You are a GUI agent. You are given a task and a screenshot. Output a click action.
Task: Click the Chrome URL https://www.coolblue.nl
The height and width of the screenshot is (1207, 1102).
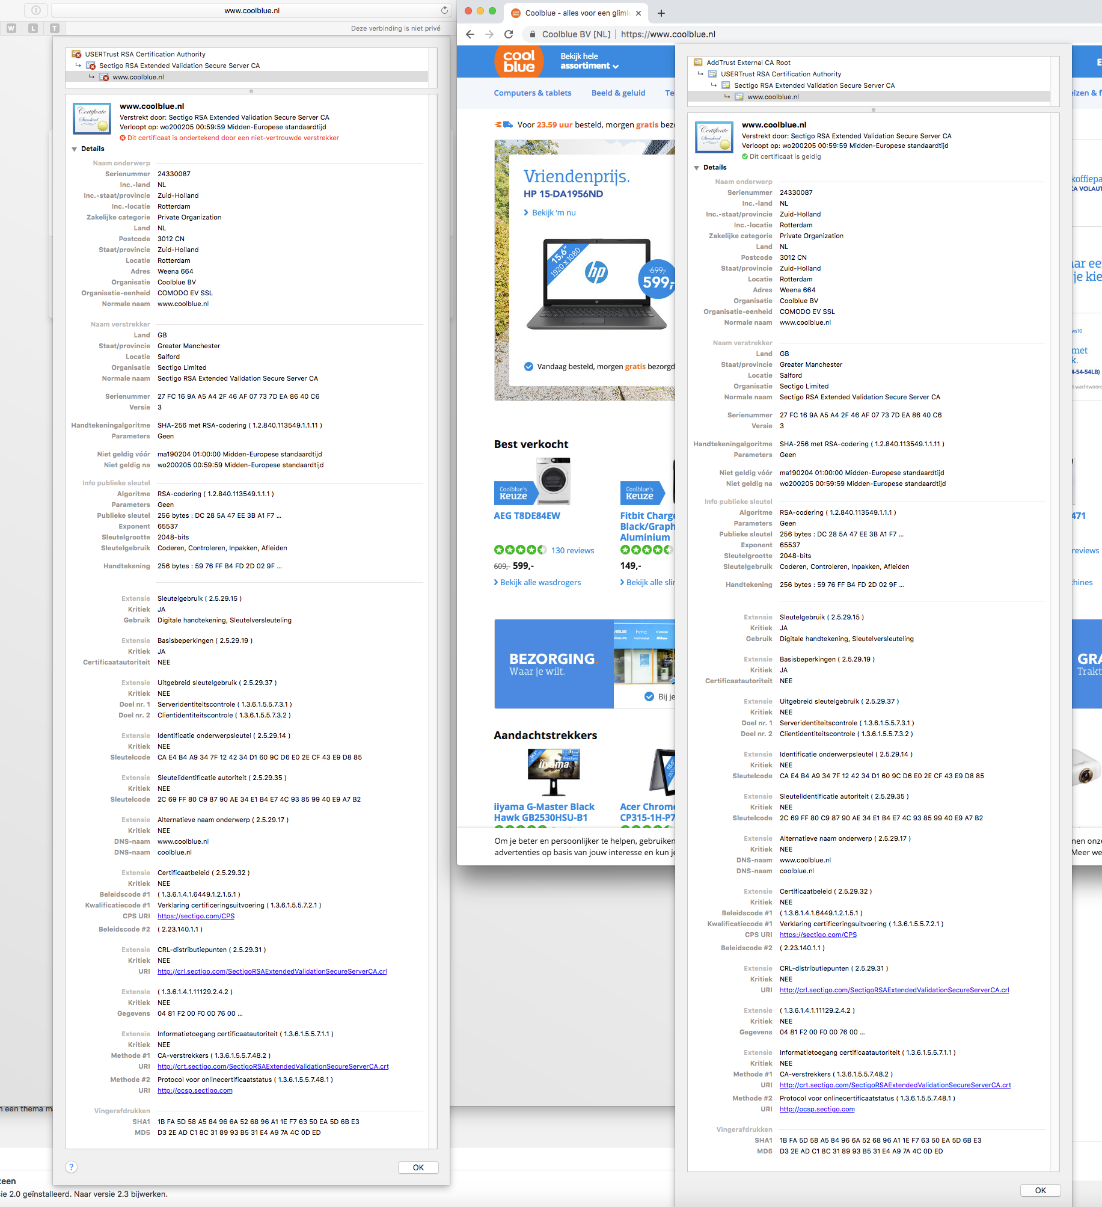pos(668,34)
